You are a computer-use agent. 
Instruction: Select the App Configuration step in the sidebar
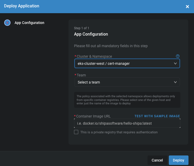29,23
